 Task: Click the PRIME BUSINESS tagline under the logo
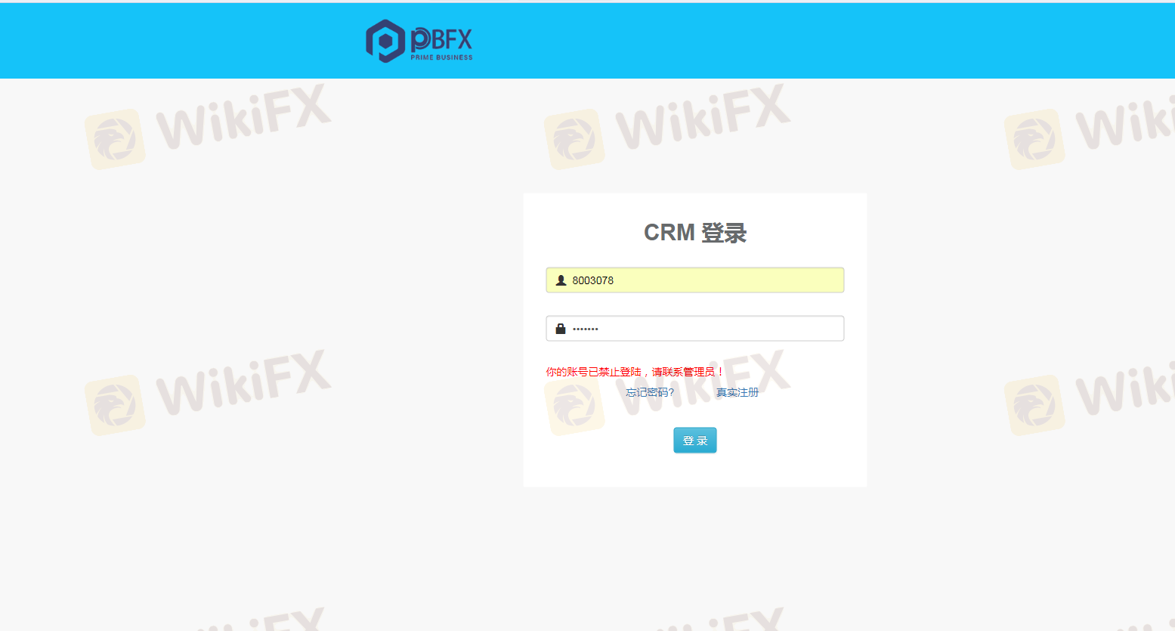coord(441,57)
